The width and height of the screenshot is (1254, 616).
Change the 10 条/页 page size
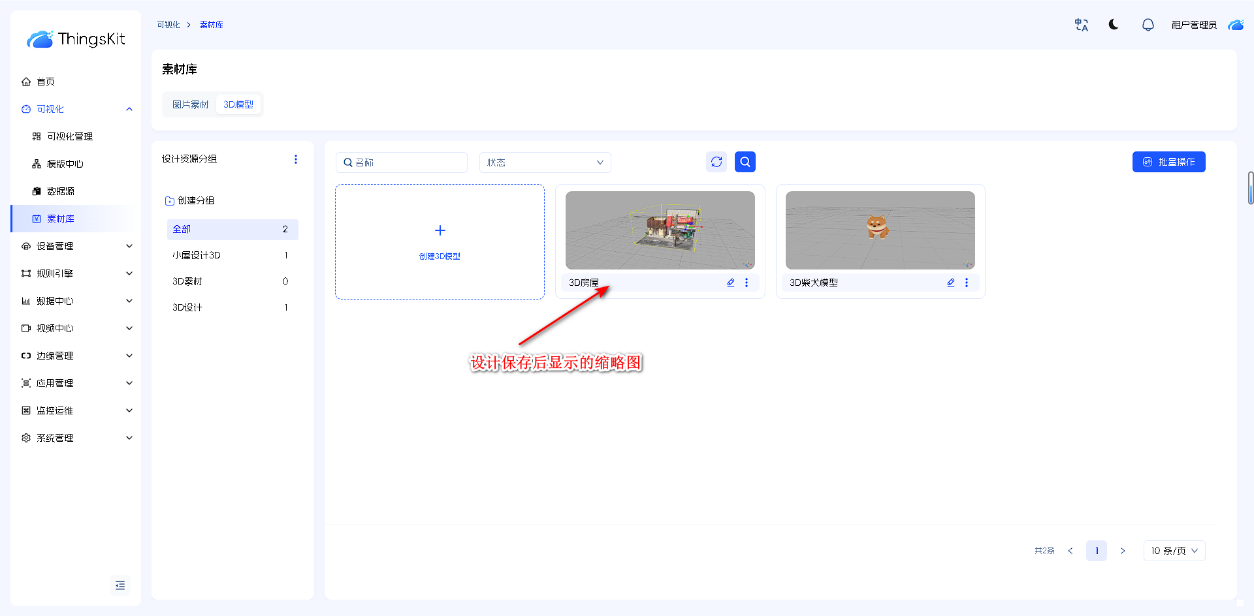1174,551
